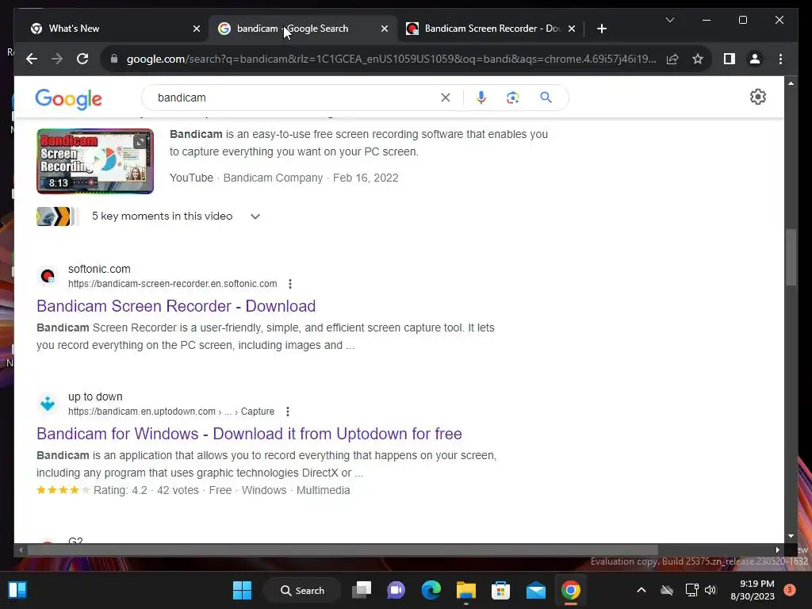Bookmark this tab with the star icon

[698, 59]
